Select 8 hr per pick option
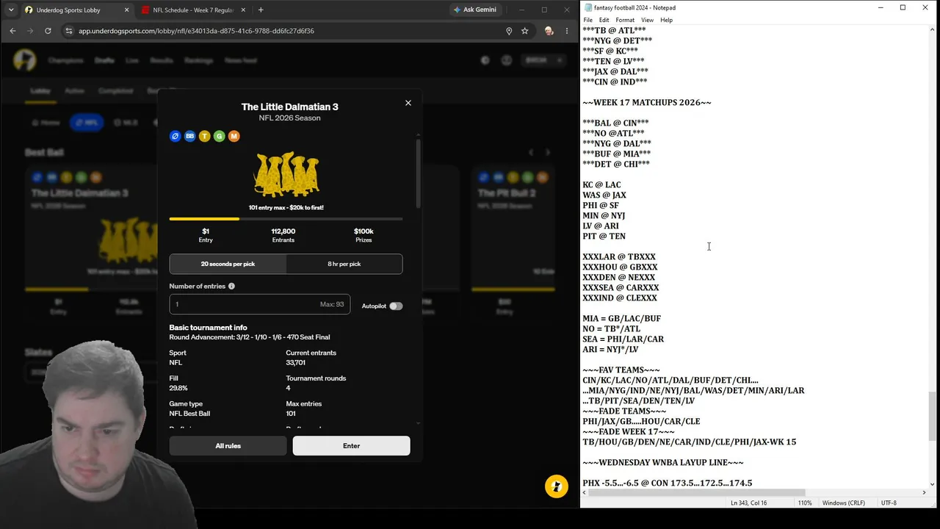 click(x=344, y=264)
